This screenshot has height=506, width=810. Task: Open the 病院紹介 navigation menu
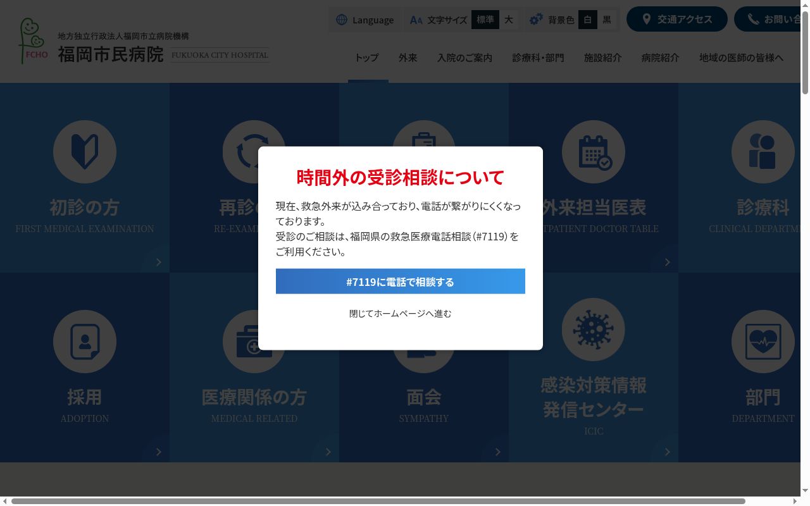[660, 58]
